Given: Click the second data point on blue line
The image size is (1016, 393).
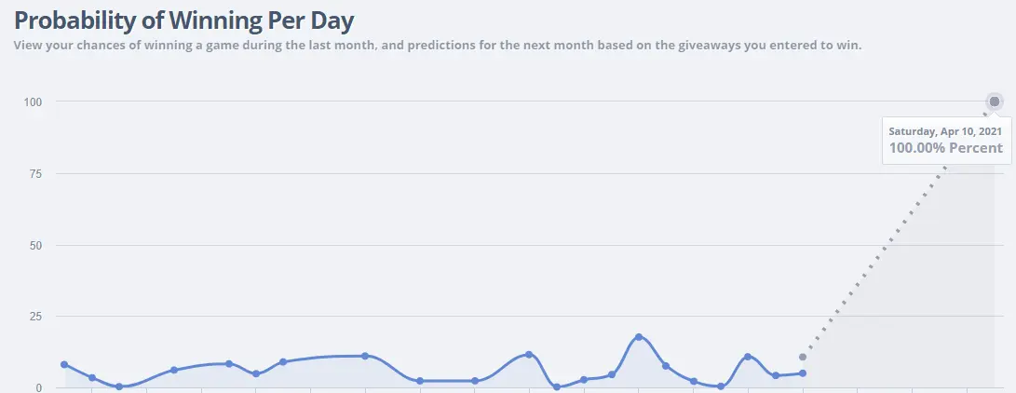Looking at the screenshot, I should tap(92, 377).
